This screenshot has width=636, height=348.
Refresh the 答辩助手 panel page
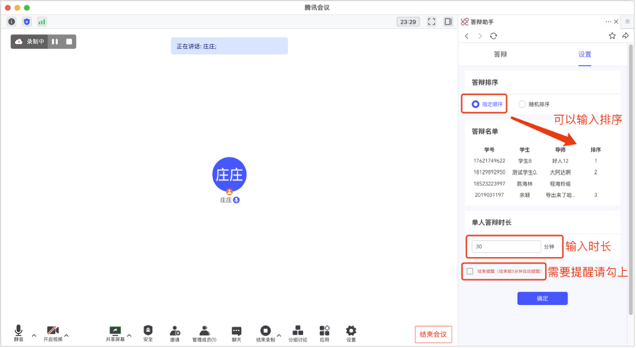tap(493, 36)
